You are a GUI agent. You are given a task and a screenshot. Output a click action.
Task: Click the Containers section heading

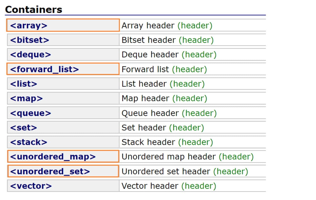(x=34, y=10)
